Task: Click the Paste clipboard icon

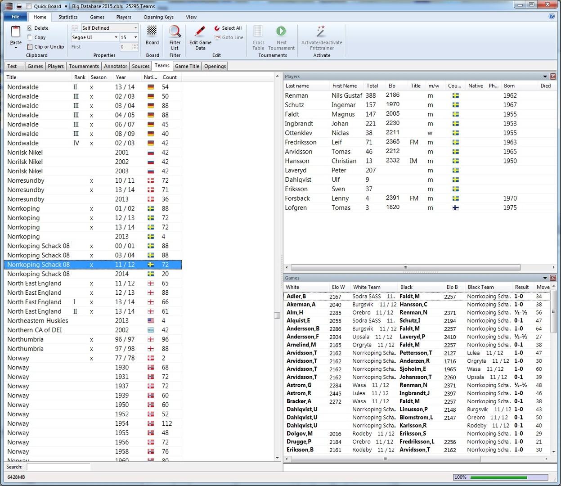Action: (x=16, y=32)
